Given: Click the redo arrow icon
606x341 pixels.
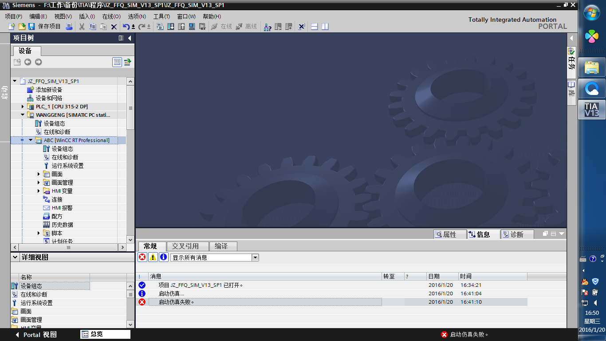Looking at the screenshot, I should pos(142,27).
